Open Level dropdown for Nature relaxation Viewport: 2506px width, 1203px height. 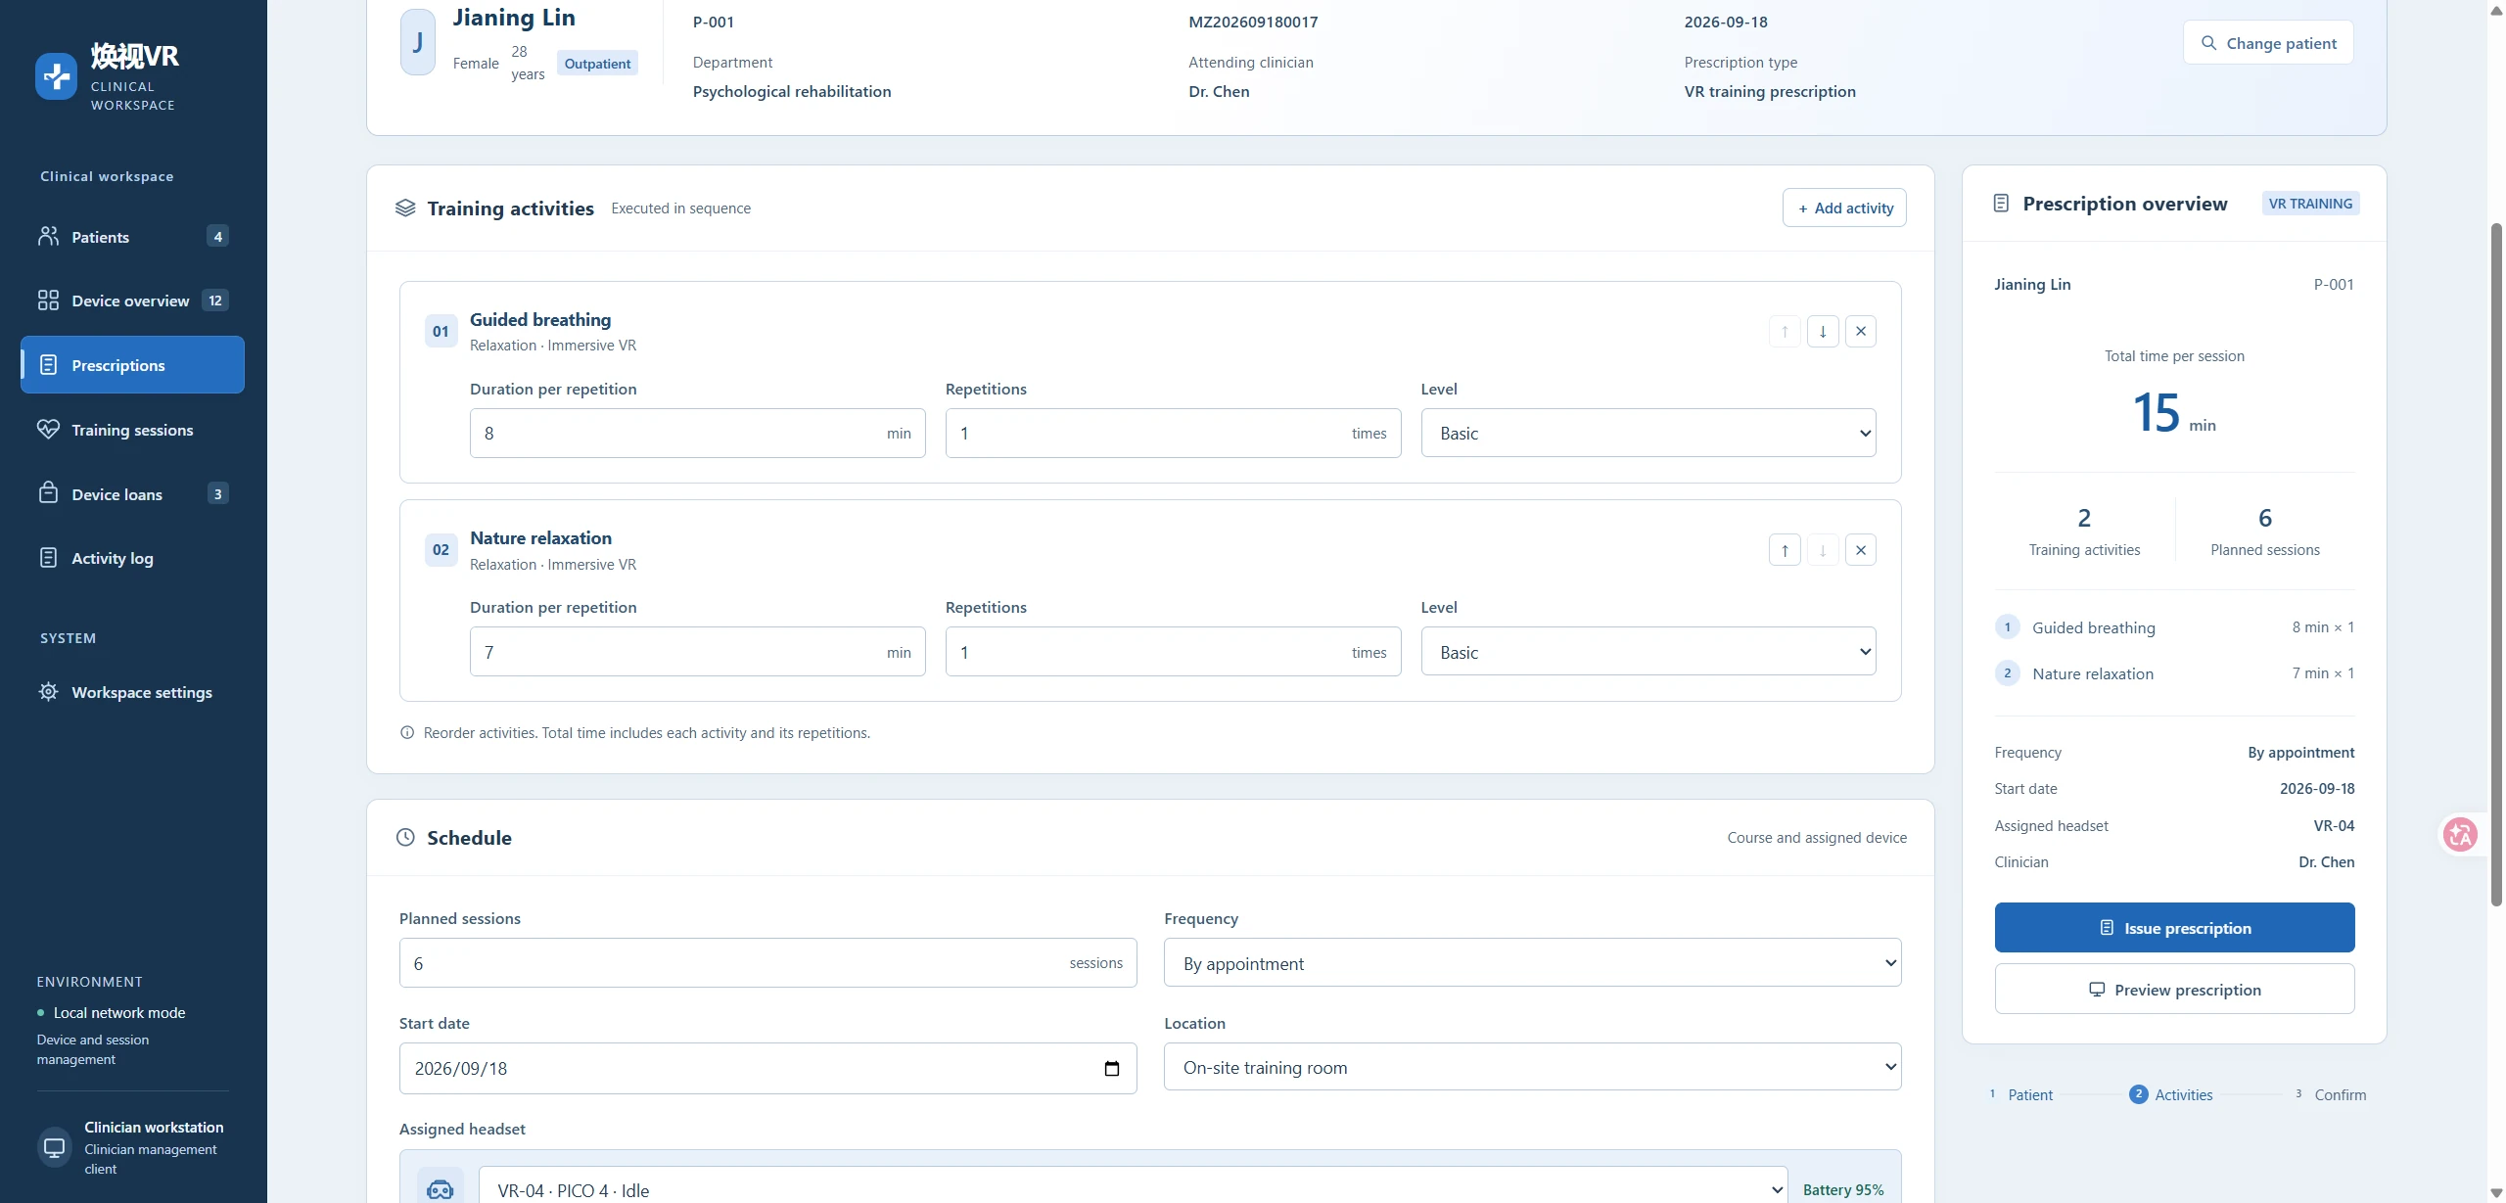[x=1648, y=652]
